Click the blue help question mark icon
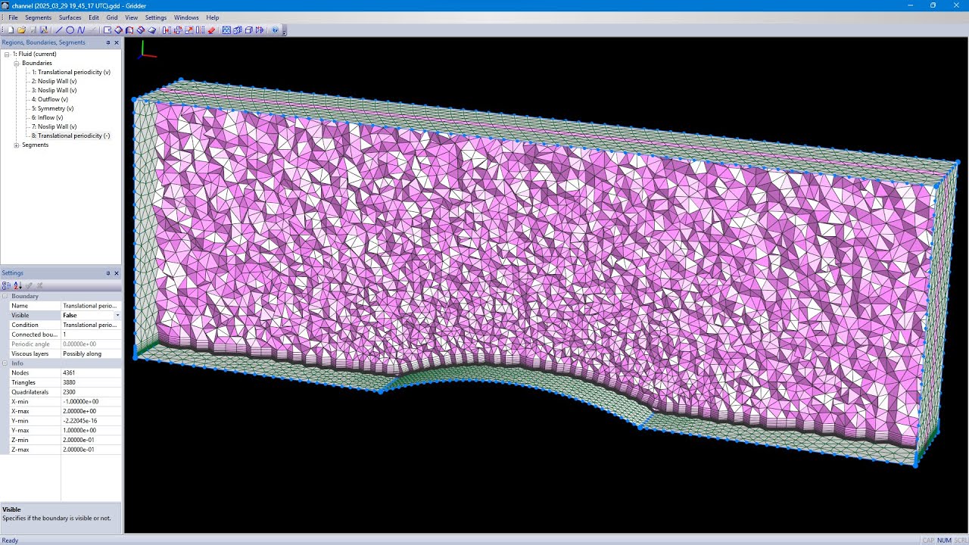Viewport: 969px width, 545px height. (x=275, y=30)
